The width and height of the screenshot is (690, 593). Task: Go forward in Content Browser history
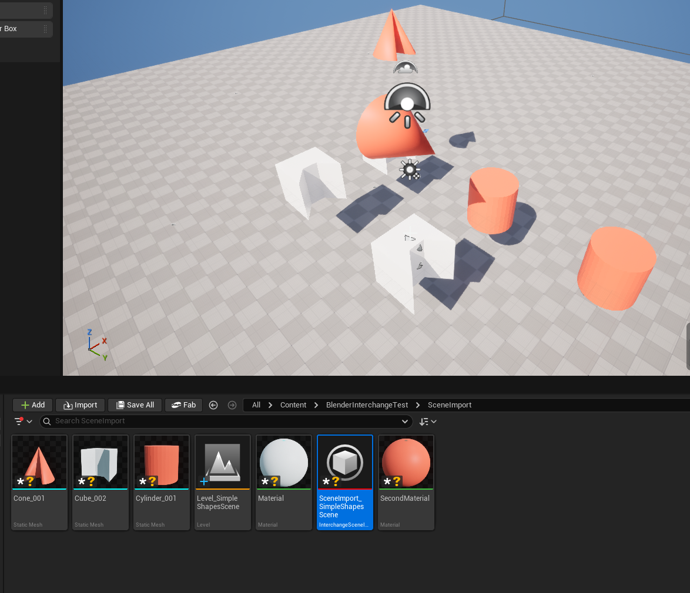click(x=232, y=405)
